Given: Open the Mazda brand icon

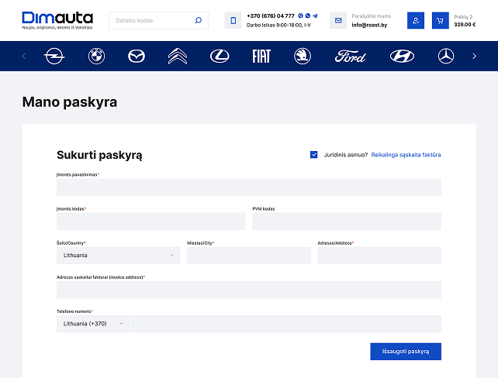Looking at the screenshot, I should coord(136,56).
